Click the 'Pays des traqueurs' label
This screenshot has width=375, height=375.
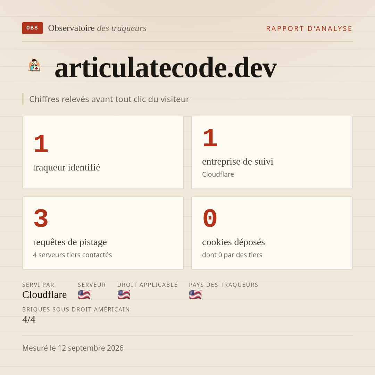point(224,285)
